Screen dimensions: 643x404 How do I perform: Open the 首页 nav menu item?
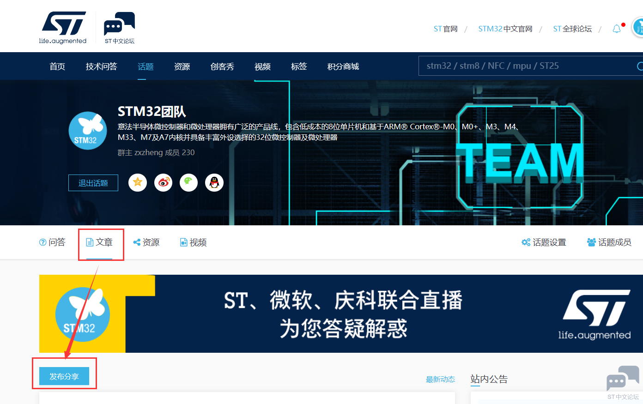click(x=57, y=66)
